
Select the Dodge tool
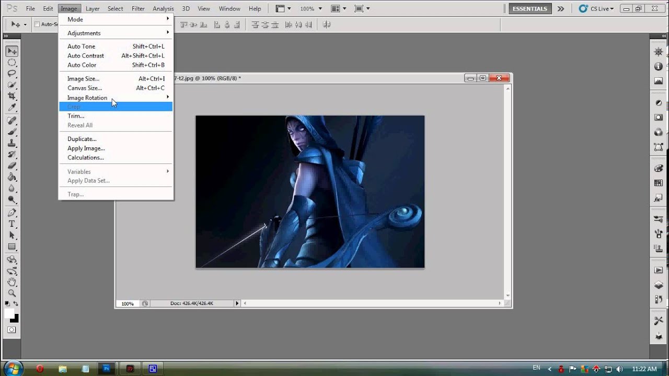[11, 199]
